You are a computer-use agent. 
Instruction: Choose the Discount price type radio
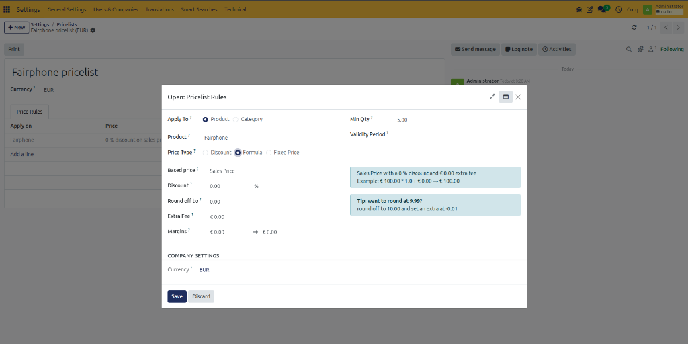pyautogui.click(x=206, y=153)
